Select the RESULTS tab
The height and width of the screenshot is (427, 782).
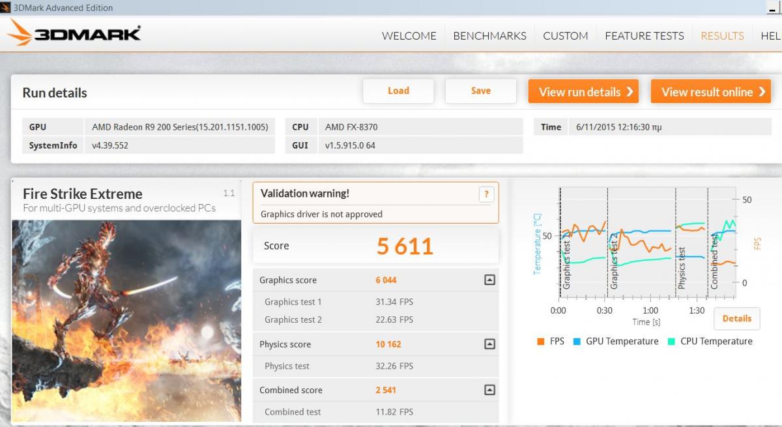(722, 36)
